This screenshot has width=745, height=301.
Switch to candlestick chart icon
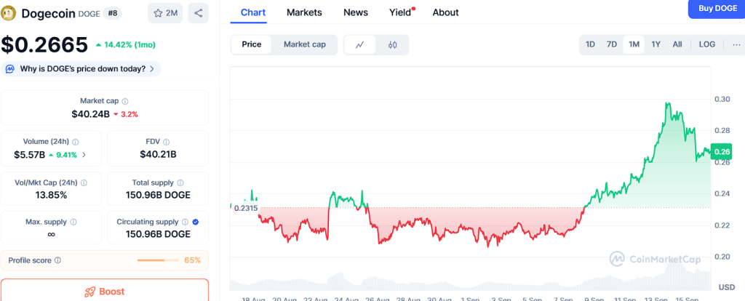[x=393, y=44]
